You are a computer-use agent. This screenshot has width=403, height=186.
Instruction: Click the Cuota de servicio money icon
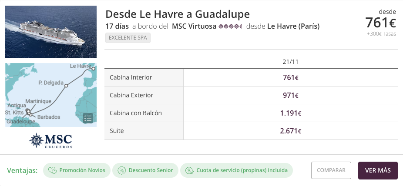(x=189, y=171)
